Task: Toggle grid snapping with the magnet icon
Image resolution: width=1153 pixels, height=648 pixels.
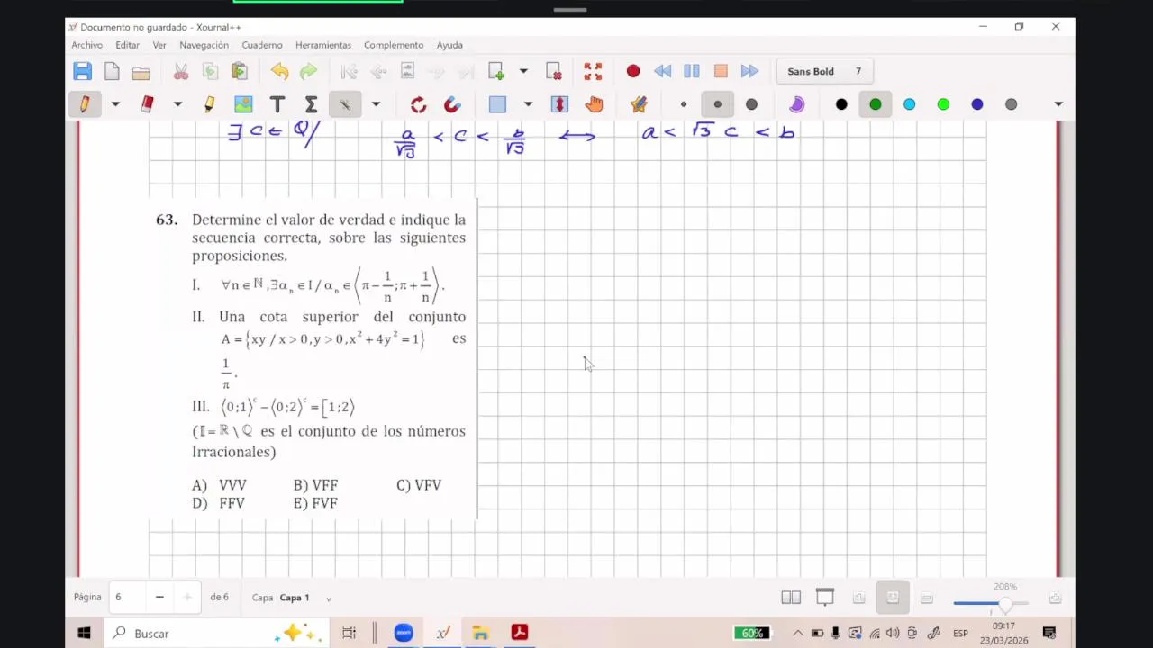Action: (x=452, y=104)
